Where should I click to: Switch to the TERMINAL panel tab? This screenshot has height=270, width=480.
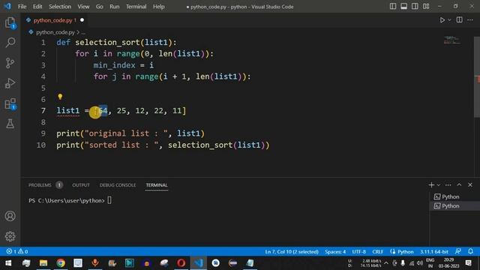(157, 185)
